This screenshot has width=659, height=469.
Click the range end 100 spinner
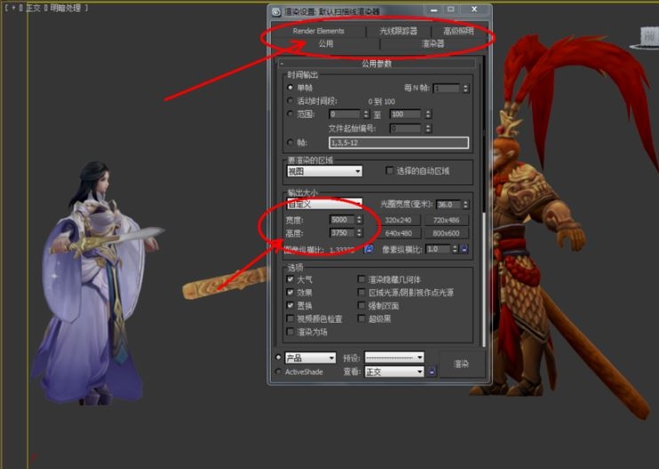[x=428, y=114]
